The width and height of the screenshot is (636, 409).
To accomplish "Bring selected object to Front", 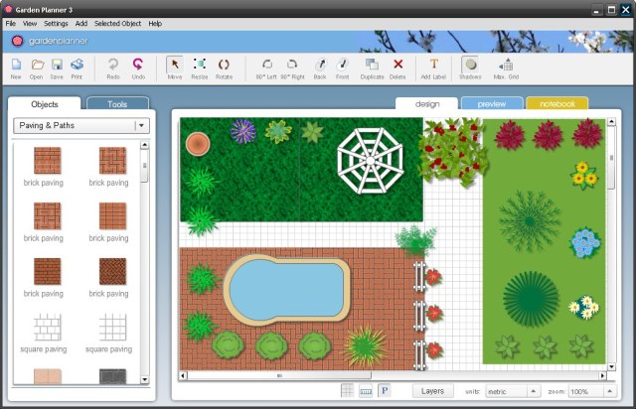I will [342, 68].
